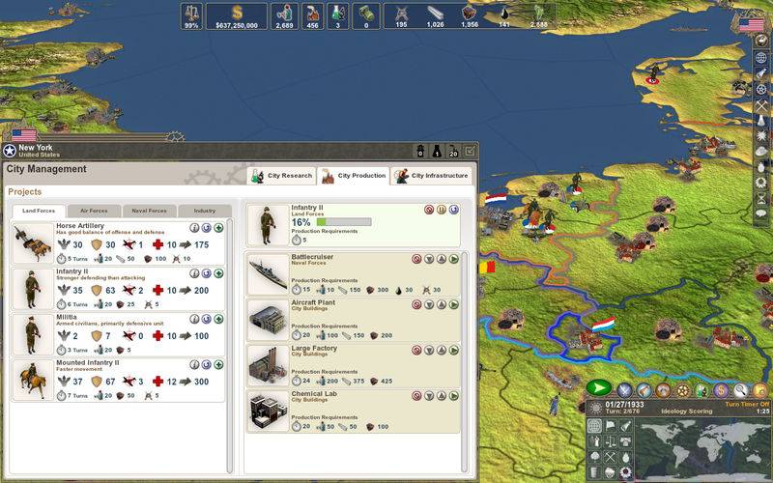Pause the Infantry II production
Viewport: 773px width, 483px height.
[x=442, y=210]
